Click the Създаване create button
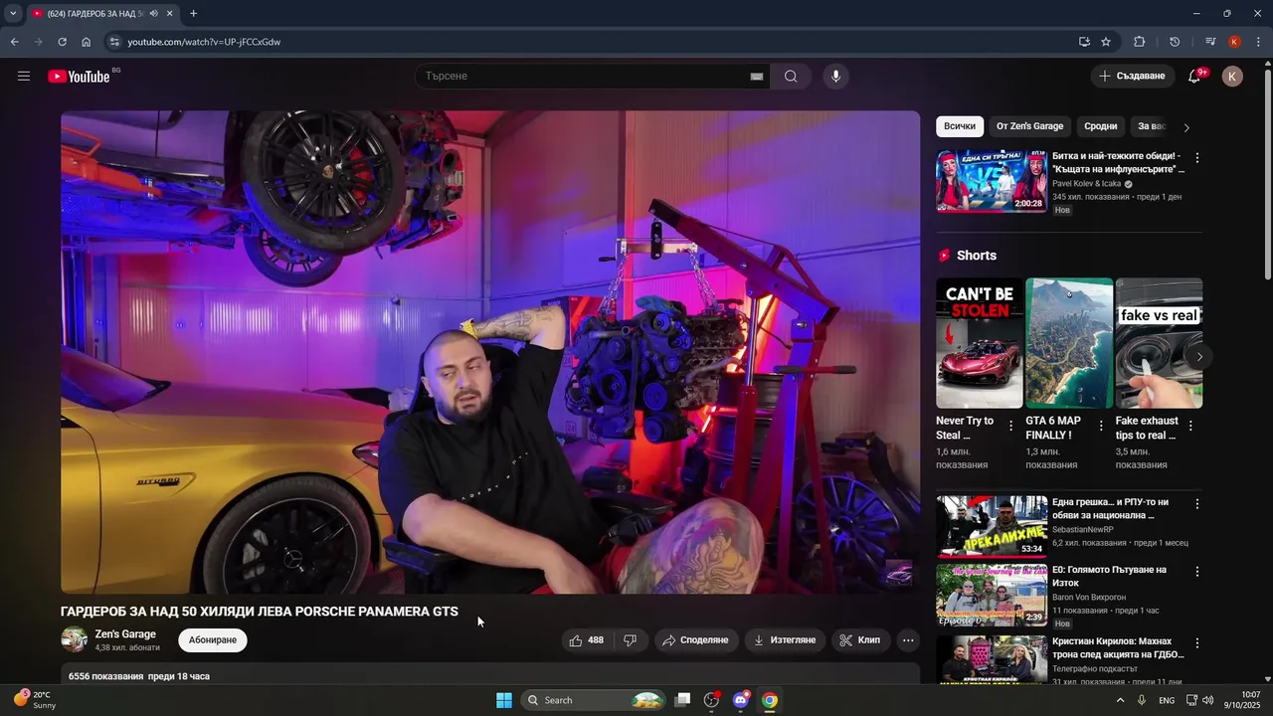The width and height of the screenshot is (1273, 716). (1132, 77)
